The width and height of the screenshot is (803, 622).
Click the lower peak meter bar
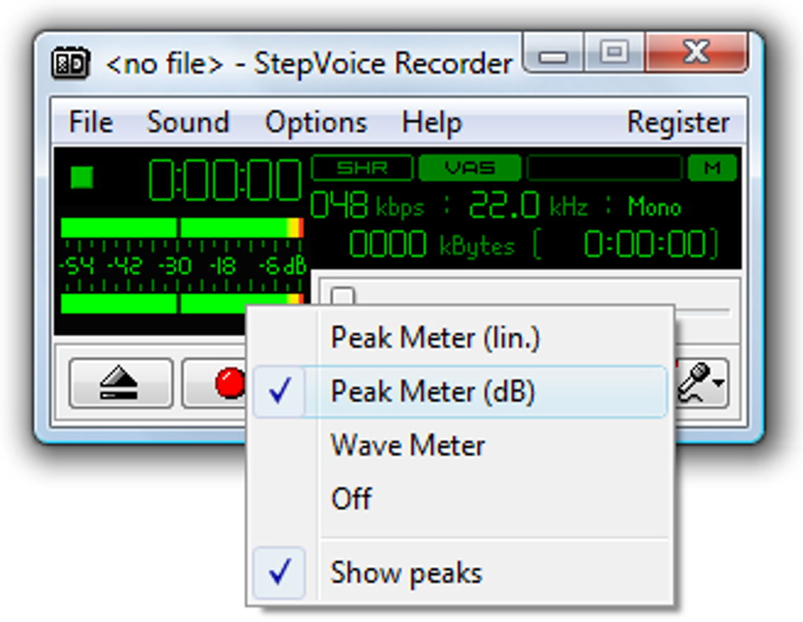pyautogui.click(x=183, y=303)
